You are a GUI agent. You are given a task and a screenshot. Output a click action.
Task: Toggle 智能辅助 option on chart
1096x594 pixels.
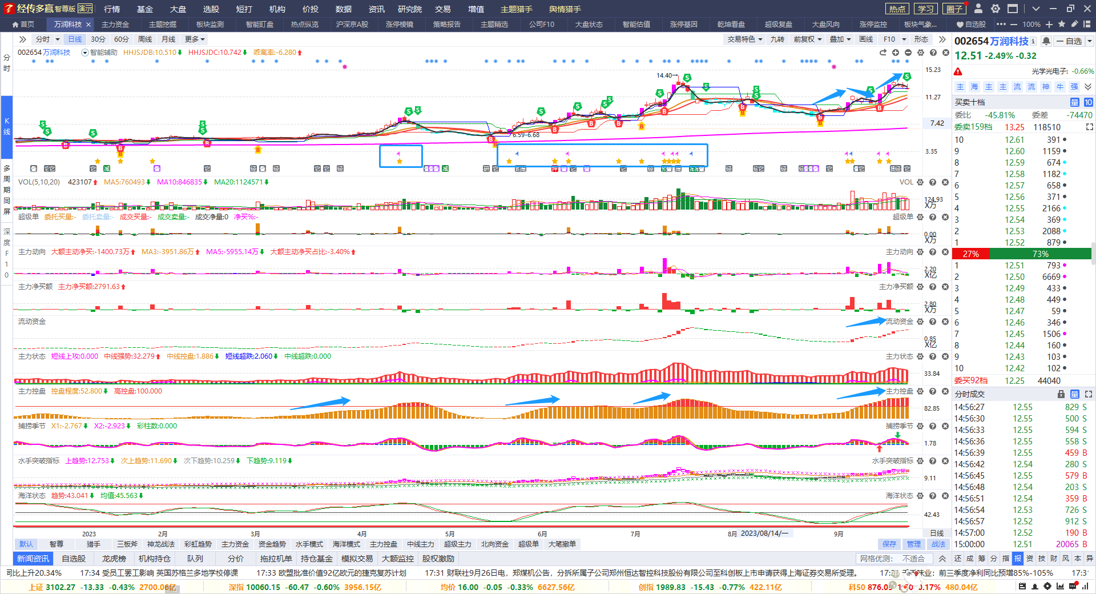click(99, 52)
